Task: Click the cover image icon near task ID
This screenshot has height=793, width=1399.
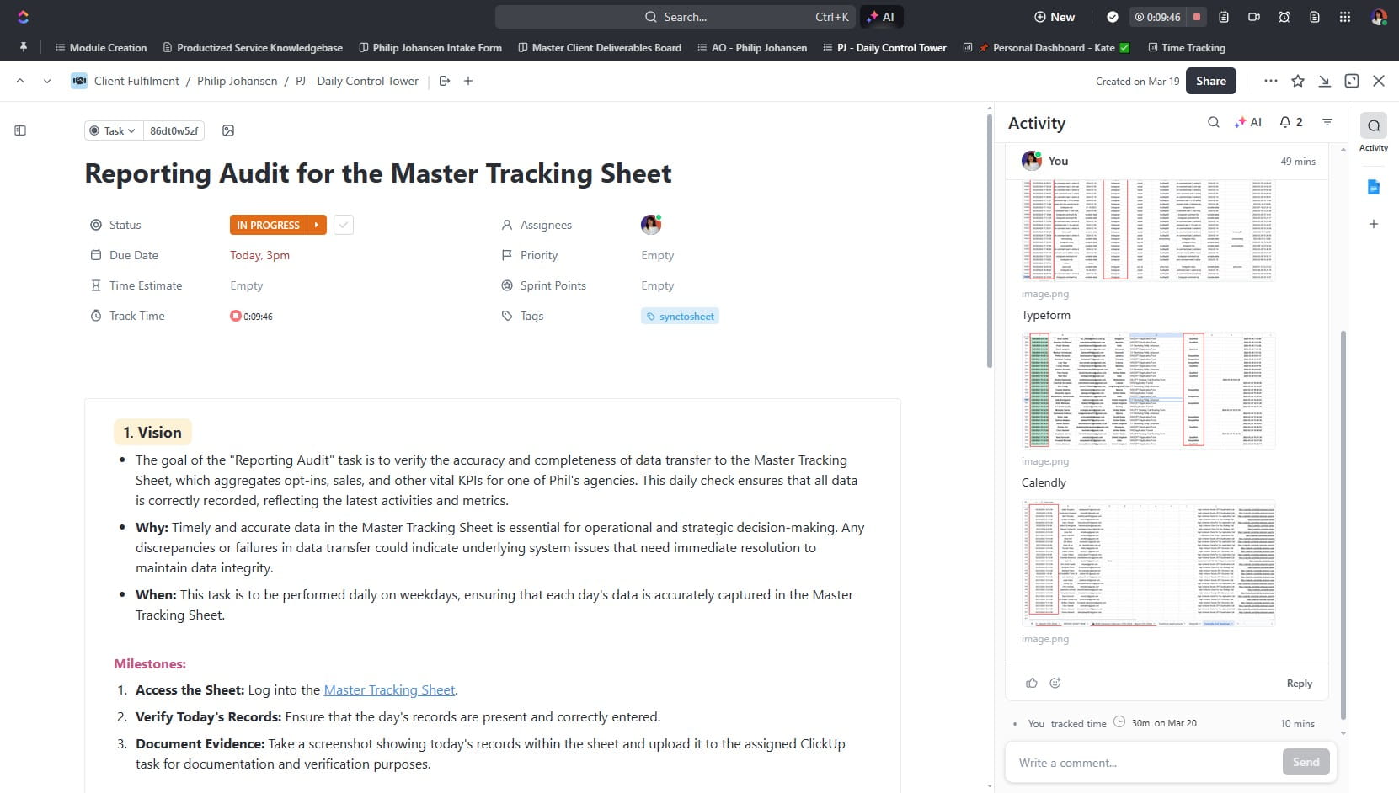Action: pyautogui.click(x=228, y=130)
